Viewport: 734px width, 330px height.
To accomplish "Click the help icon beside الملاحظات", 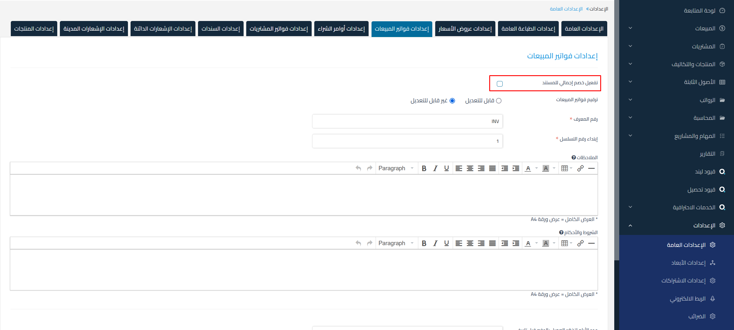I will (574, 157).
